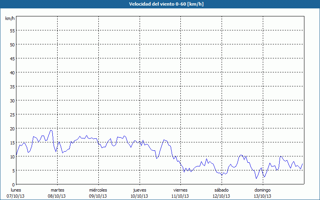
Task: Click the highest wind speed peak on the line
Action: [x=51, y=130]
